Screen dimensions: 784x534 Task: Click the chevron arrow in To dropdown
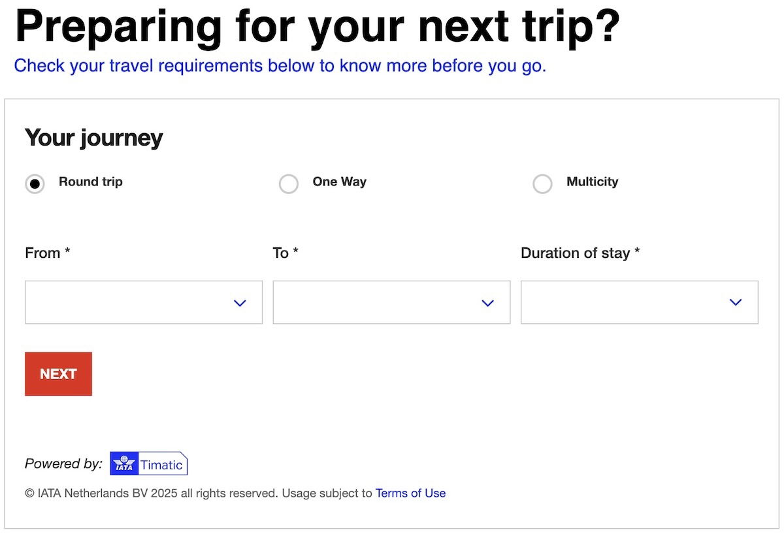(487, 303)
